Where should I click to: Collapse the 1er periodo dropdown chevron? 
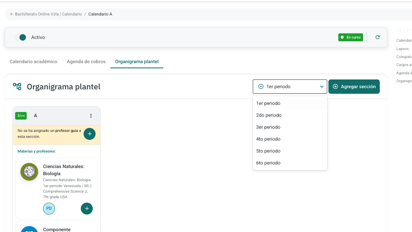[322, 87]
